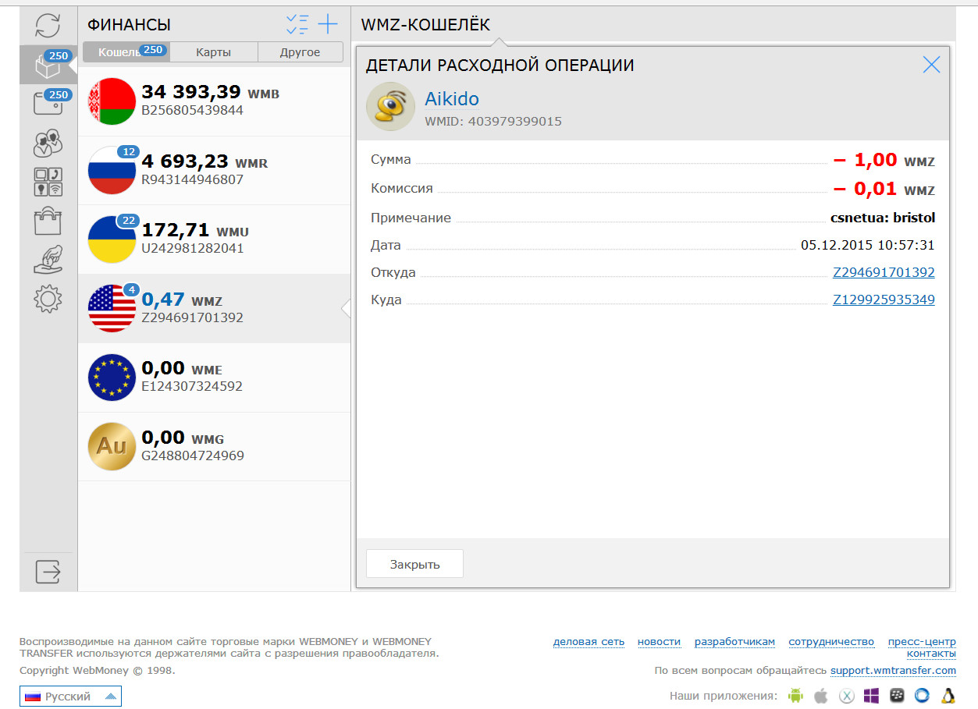Viewport: 978px width, 709px height.
Task: Open the новости footer link
Action: (659, 641)
